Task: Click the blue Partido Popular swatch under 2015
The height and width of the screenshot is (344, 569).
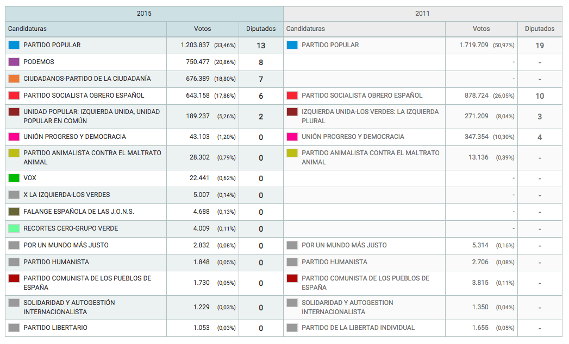Action: coord(14,45)
